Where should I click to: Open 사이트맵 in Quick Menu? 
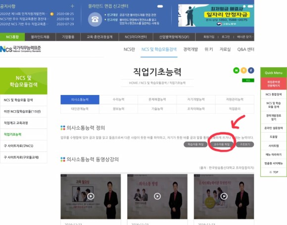click(x=274, y=146)
